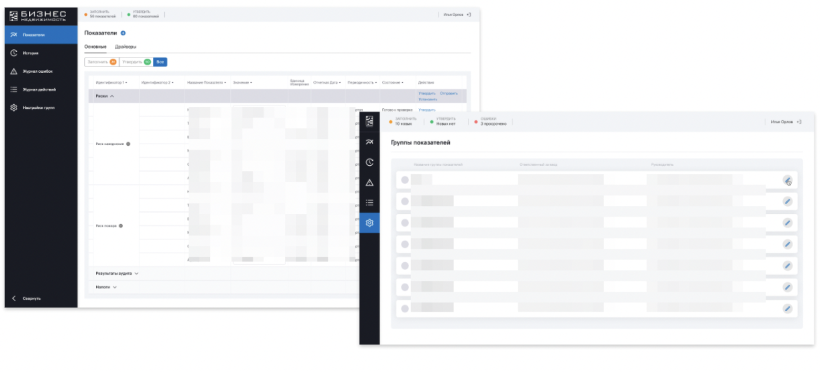Image resolution: width=820 pixels, height=372 pixels.
Task: Click the Заполнить filter button
Action: pyautogui.click(x=101, y=62)
